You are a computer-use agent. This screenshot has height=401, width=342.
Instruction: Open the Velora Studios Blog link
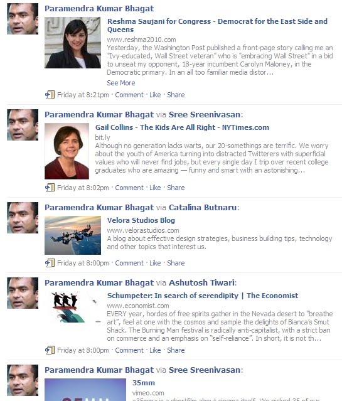tap(141, 220)
